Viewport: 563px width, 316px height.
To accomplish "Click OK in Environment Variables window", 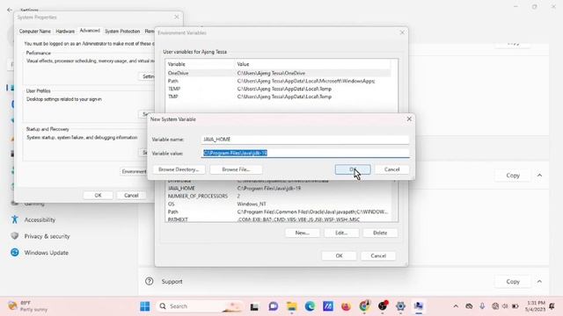I will click(x=339, y=255).
